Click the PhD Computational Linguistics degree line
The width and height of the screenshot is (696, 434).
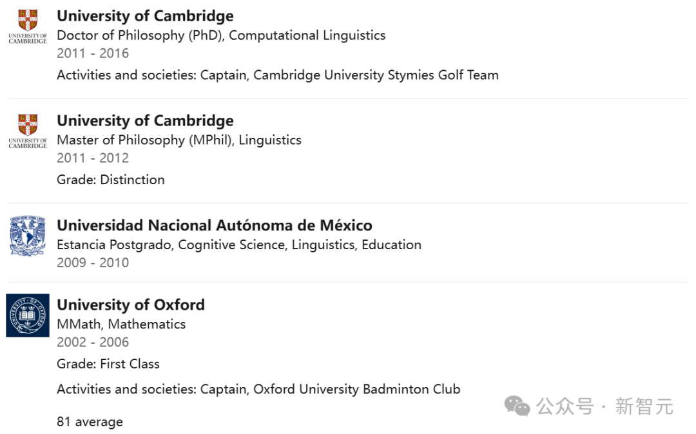coord(221,35)
